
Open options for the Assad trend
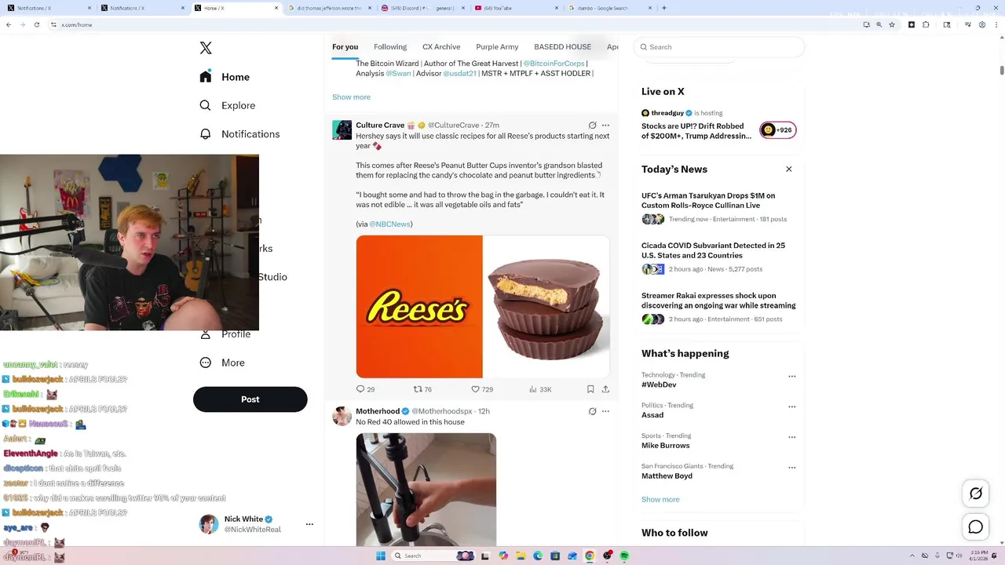pos(791,407)
